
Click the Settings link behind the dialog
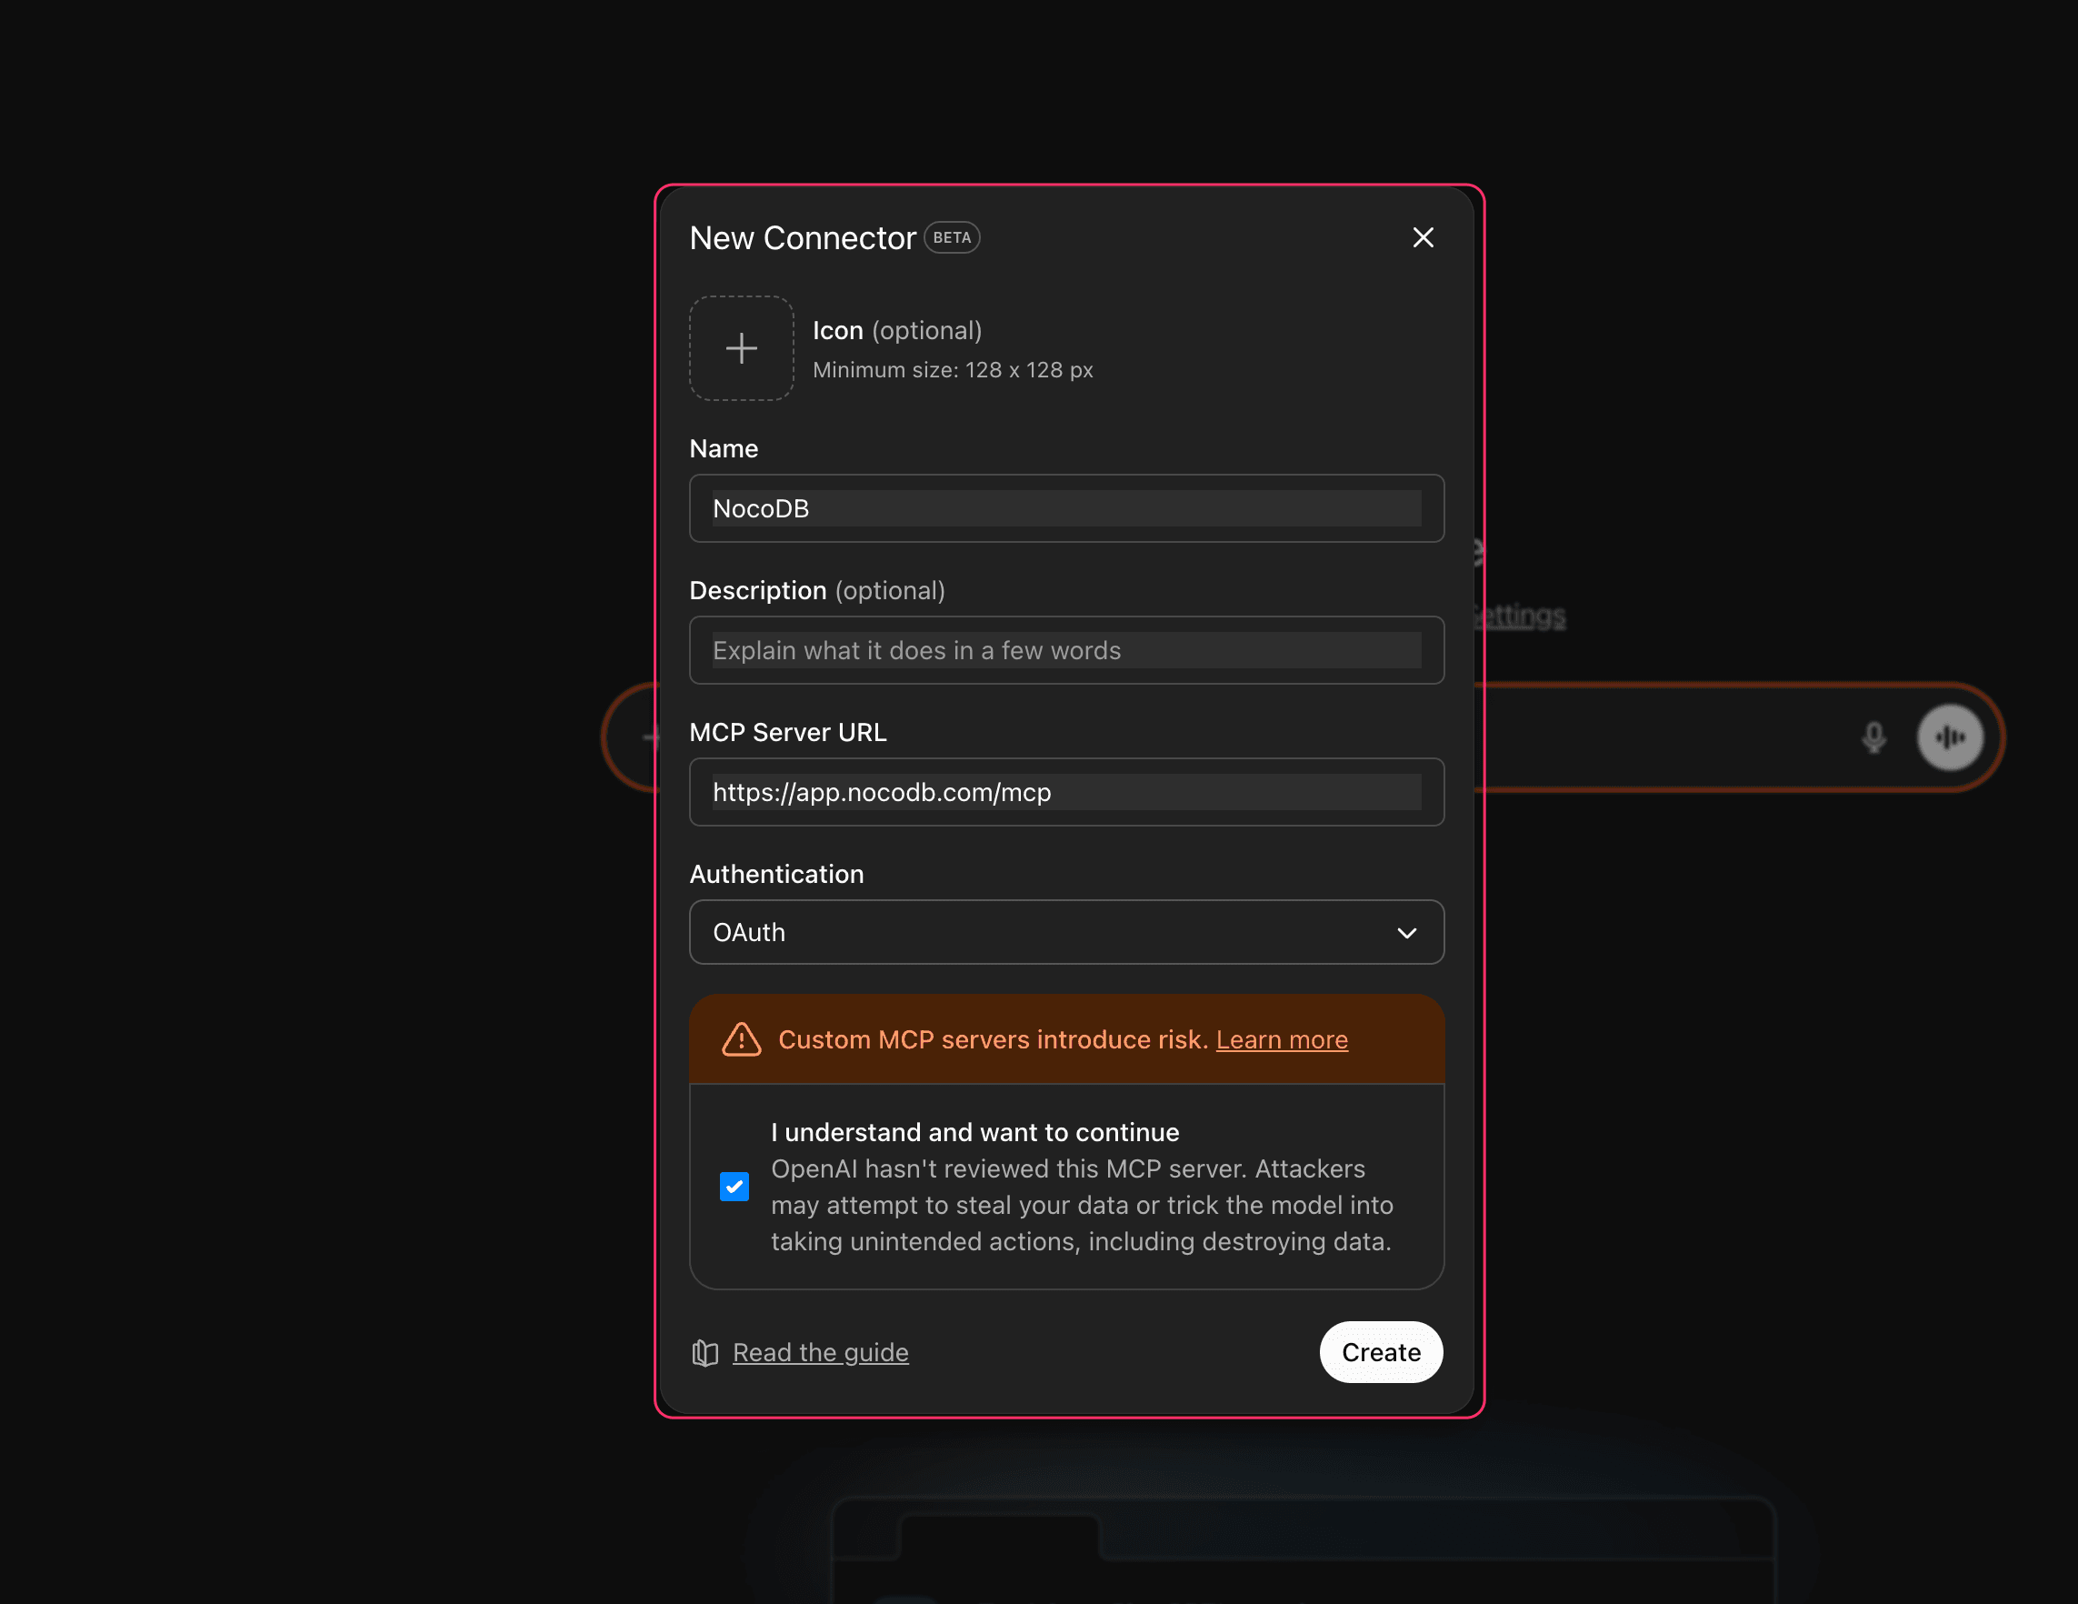click(x=1521, y=616)
